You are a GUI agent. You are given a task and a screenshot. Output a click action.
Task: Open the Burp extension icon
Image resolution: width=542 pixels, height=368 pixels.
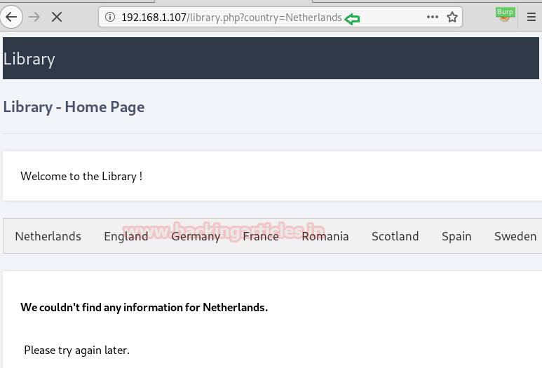tap(505, 15)
